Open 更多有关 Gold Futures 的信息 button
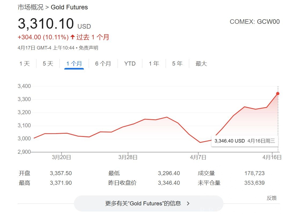This screenshot has height=223, width=291. 148,203
